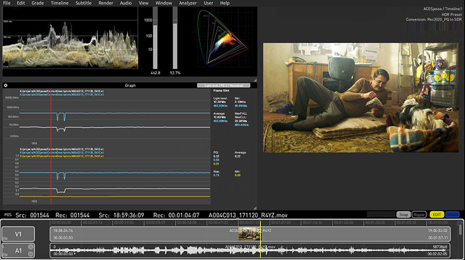Open the Light level / PQ metadata dropdown
This screenshot has width=465, height=260.
click(x=224, y=85)
